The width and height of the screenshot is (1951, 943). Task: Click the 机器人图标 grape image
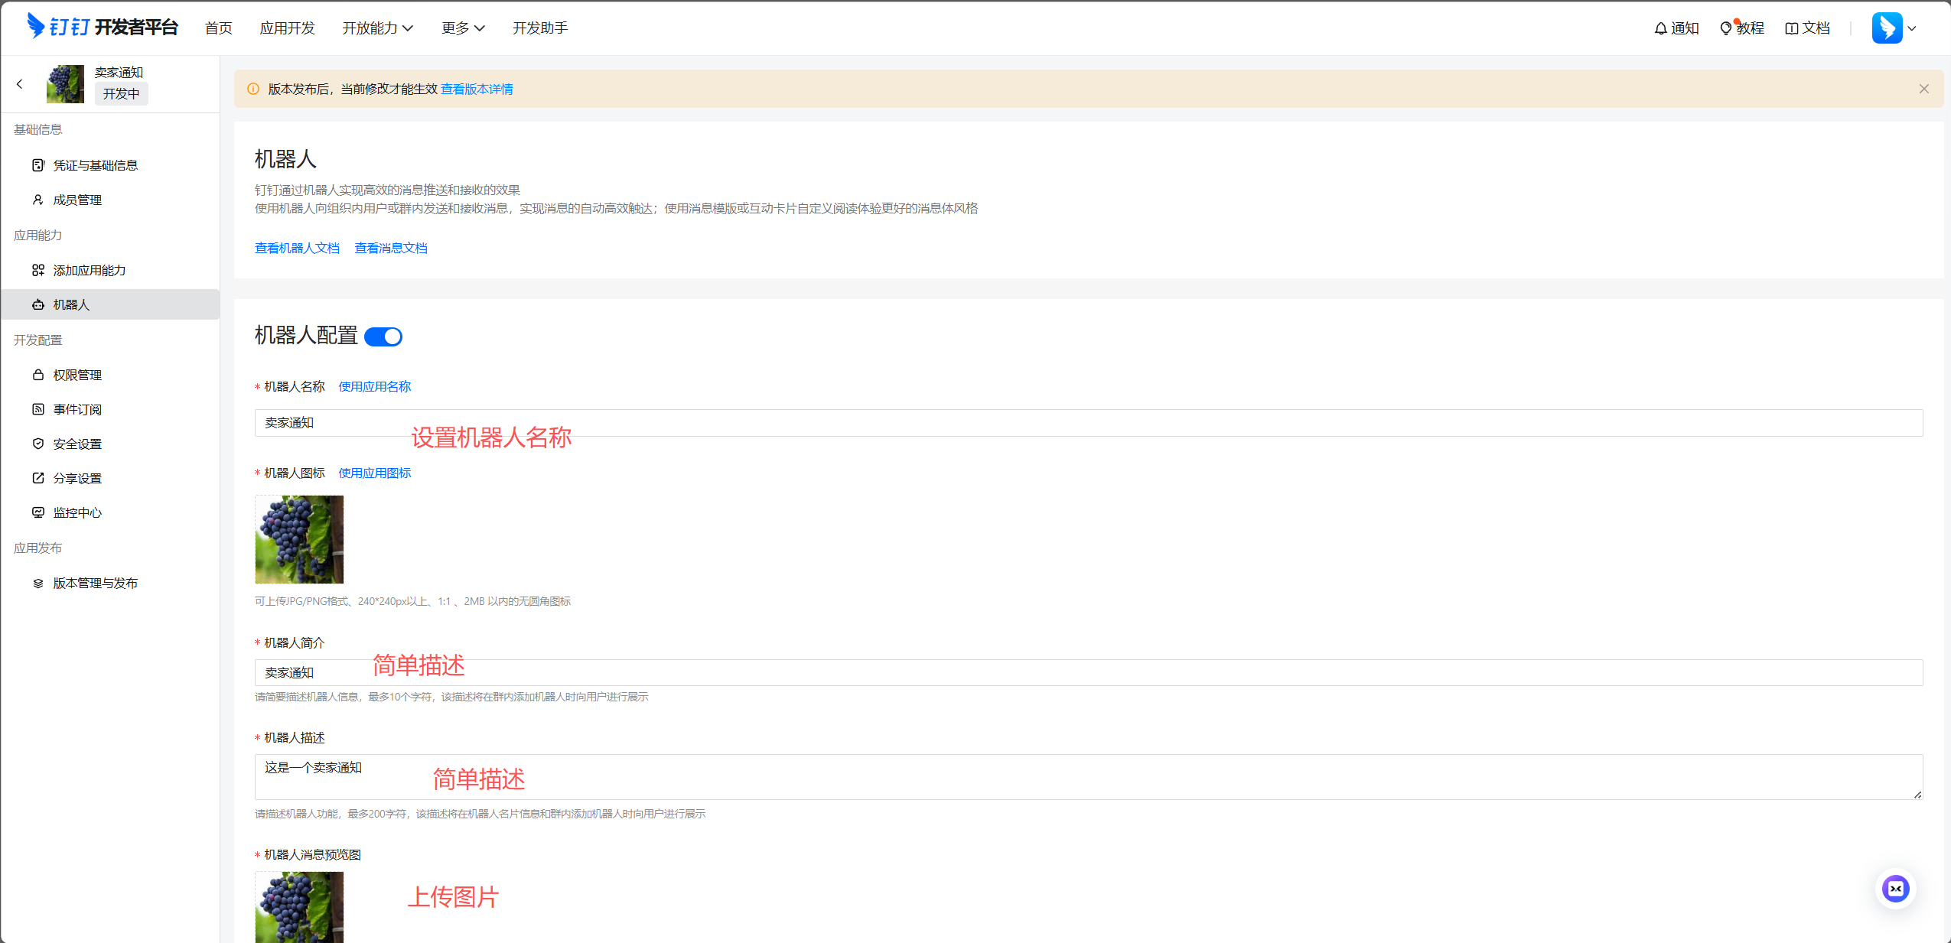(299, 539)
